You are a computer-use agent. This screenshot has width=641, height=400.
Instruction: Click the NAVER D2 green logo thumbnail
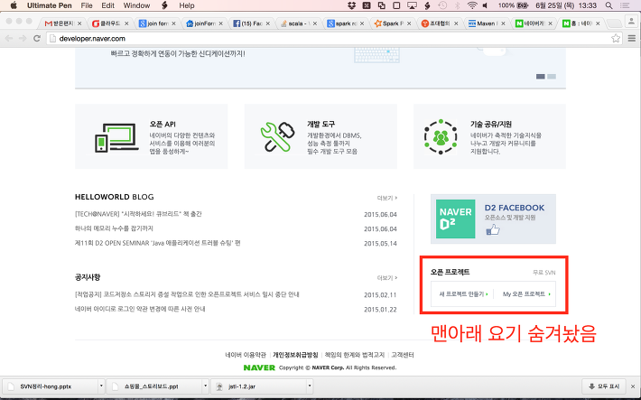click(x=455, y=219)
